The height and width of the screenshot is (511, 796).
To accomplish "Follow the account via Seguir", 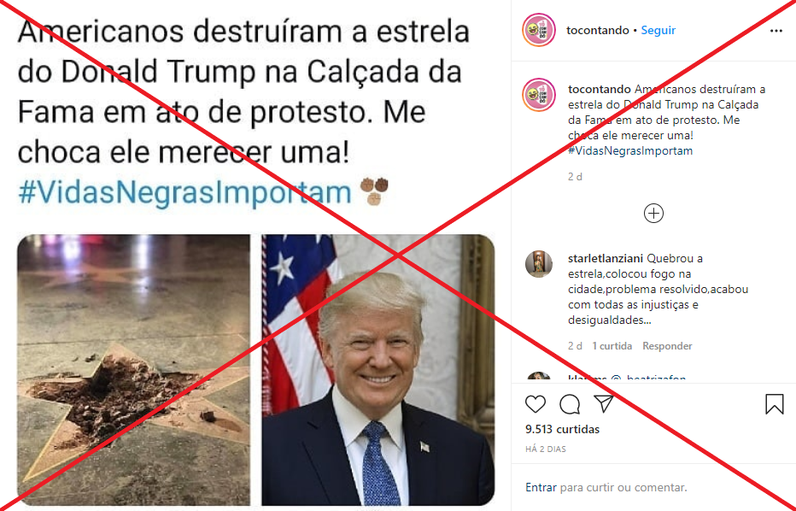I will pyautogui.click(x=658, y=31).
